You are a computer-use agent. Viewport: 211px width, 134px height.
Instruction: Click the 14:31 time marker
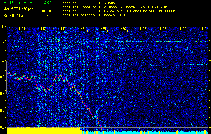click(22, 29)
